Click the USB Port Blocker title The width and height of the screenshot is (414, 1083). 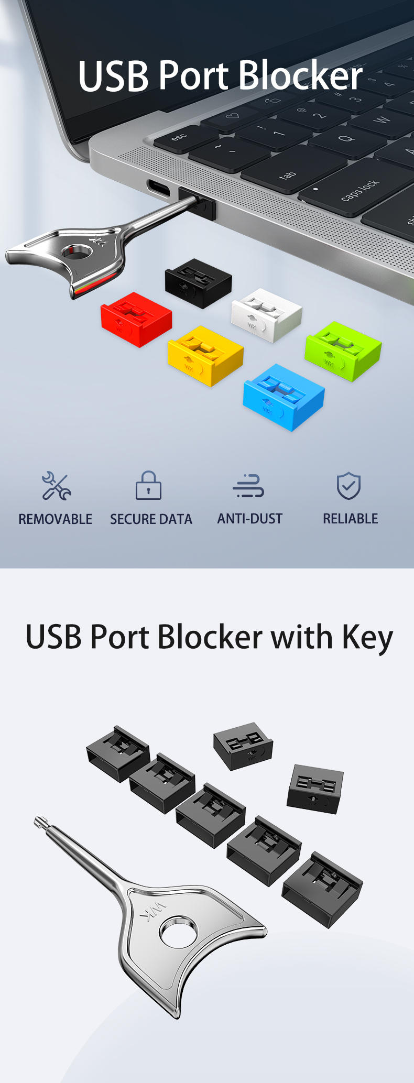(220, 76)
